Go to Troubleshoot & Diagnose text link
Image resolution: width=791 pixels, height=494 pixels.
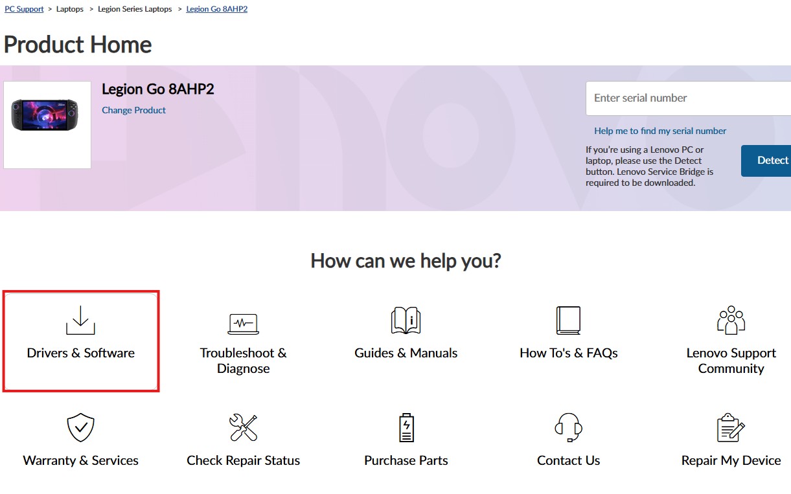[243, 361]
